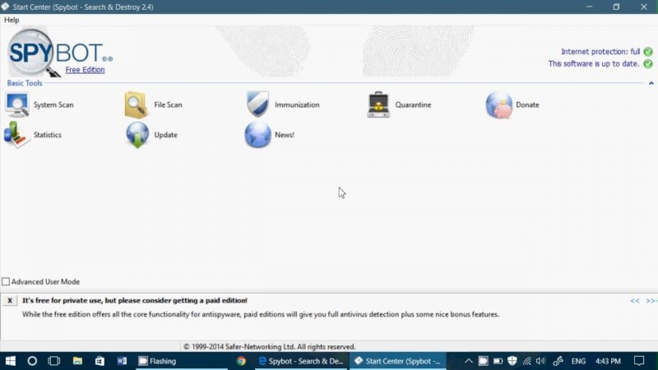
Task: Dismiss the paid edition tip with X
Action: [10, 300]
